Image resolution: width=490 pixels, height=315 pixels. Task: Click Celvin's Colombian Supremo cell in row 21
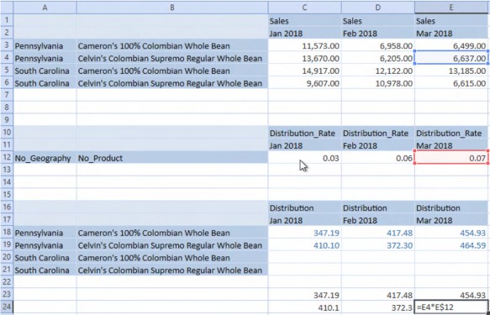tap(171, 270)
